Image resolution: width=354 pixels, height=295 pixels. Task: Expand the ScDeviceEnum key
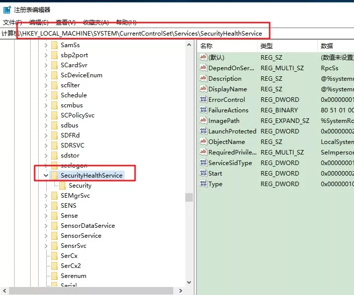click(x=46, y=75)
